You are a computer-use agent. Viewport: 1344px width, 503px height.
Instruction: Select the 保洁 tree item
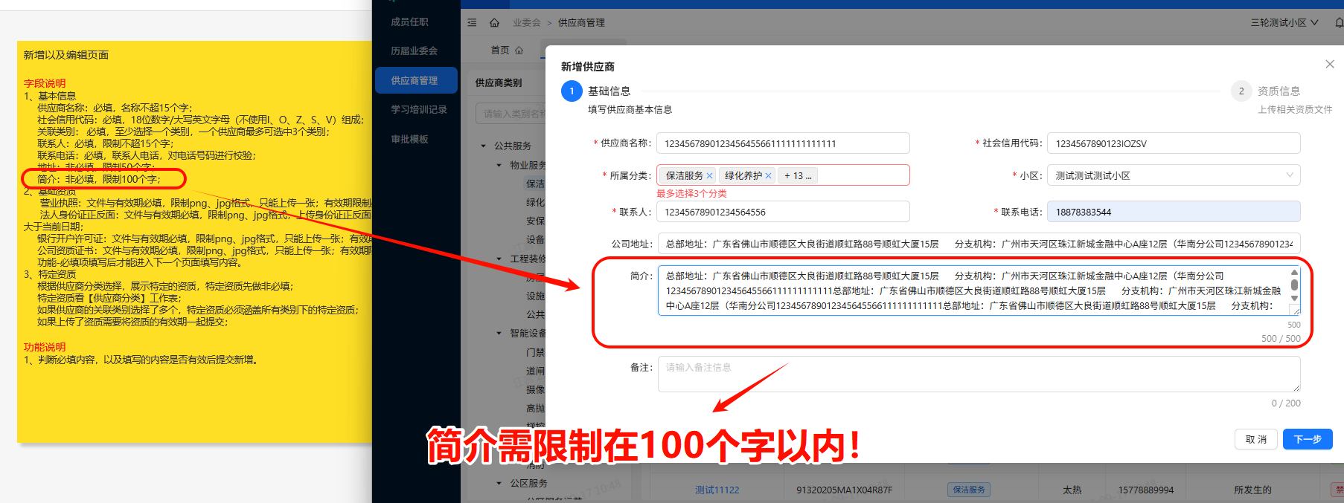[x=535, y=184]
